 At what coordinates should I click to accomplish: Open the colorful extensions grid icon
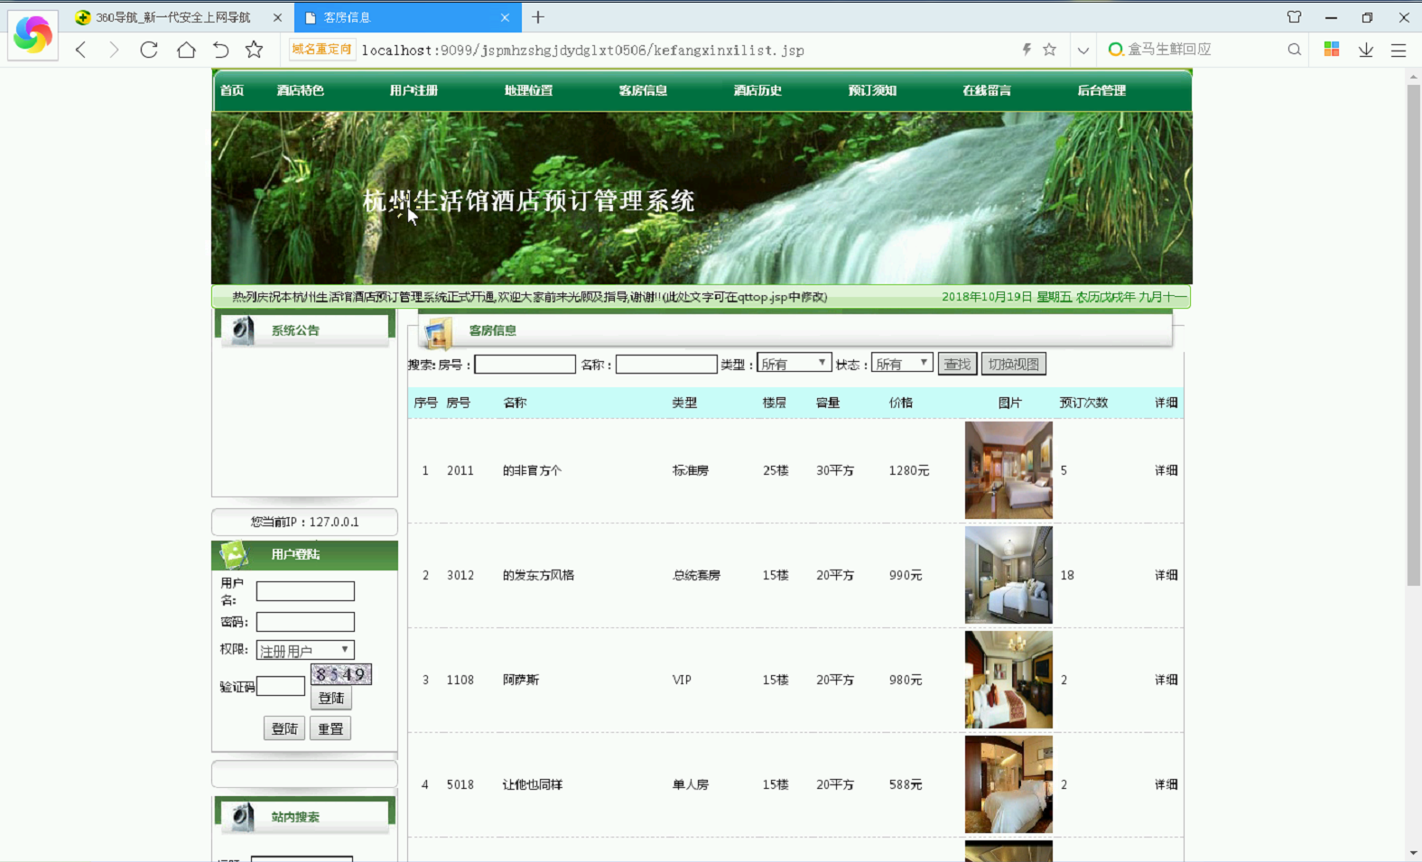(x=1332, y=50)
